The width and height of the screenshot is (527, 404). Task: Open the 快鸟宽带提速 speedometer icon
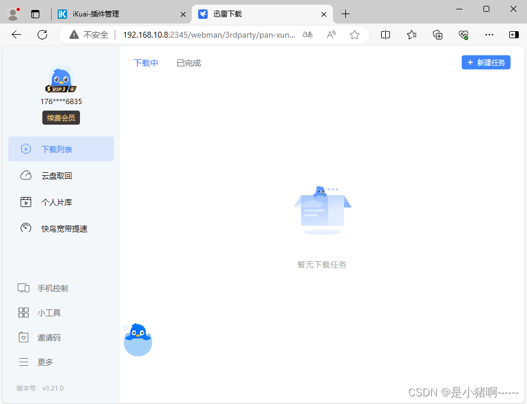26,228
